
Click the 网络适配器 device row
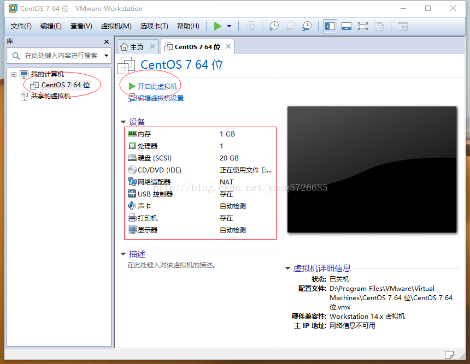[x=200, y=182]
